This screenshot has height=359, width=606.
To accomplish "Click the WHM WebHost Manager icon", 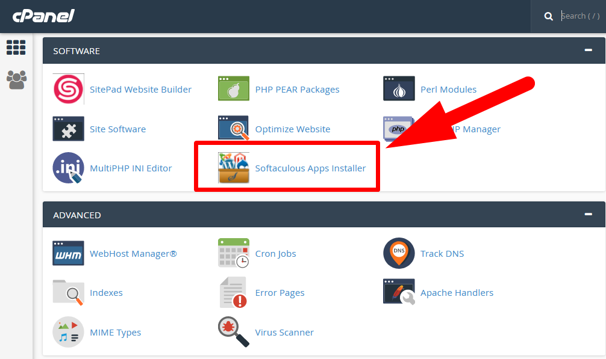I will tap(69, 253).
